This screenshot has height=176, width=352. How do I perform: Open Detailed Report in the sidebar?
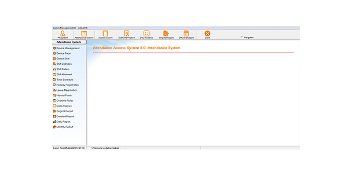pyautogui.click(x=63, y=117)
